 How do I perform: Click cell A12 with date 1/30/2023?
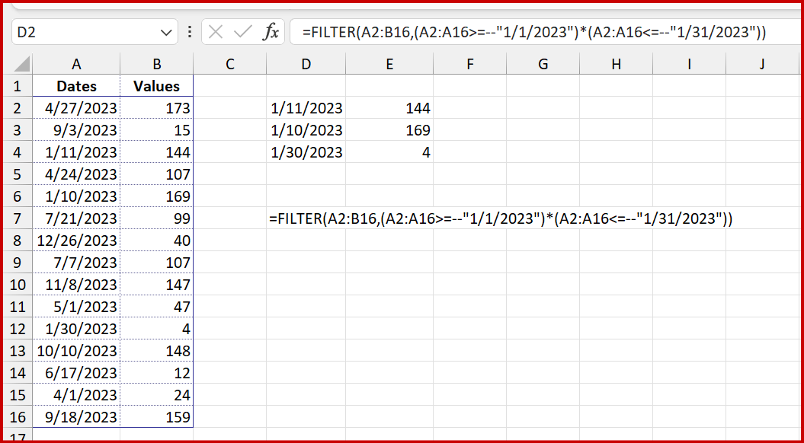point(76,328)
